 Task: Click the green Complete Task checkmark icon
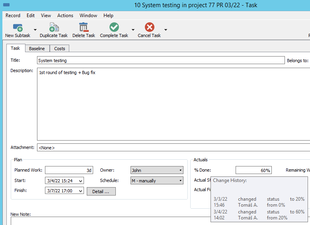pyautogui.click(x=114, y=27)
